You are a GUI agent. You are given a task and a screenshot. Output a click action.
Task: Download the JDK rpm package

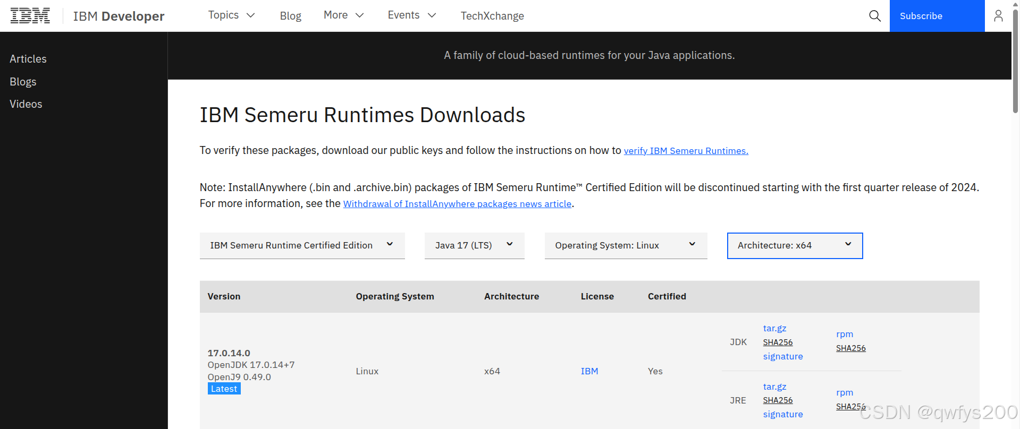coord(844,334)
